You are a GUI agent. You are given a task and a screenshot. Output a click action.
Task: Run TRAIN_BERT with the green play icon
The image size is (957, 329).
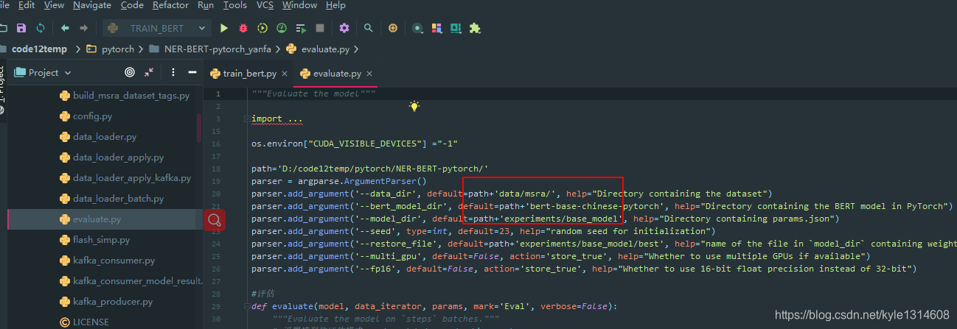point(224,28)
